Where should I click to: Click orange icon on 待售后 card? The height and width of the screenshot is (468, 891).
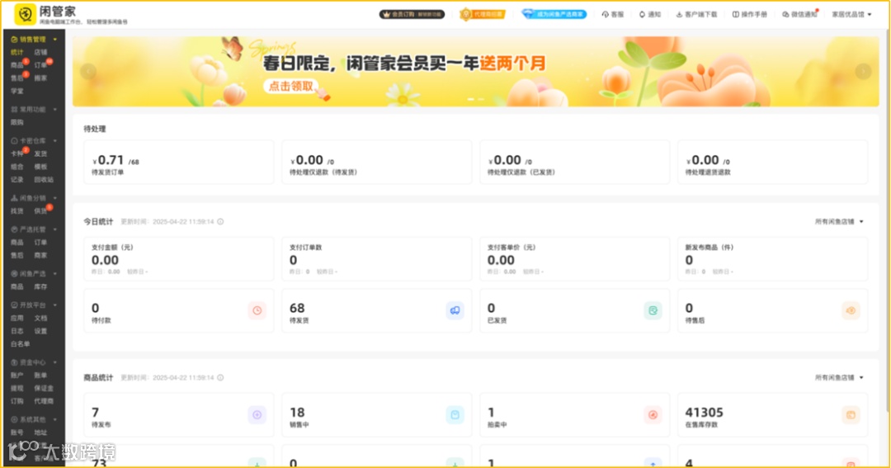851,310
